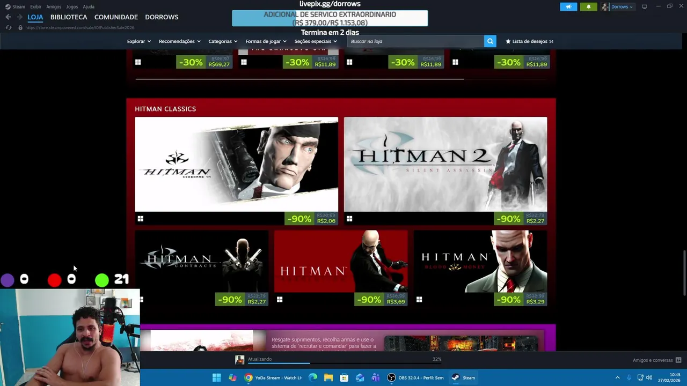Expand the Explorar store dropdown
The height and width of the screenshot is (386, 687).
coord(139,41)
